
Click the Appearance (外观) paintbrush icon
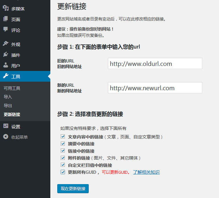click(x=6, y=44)
